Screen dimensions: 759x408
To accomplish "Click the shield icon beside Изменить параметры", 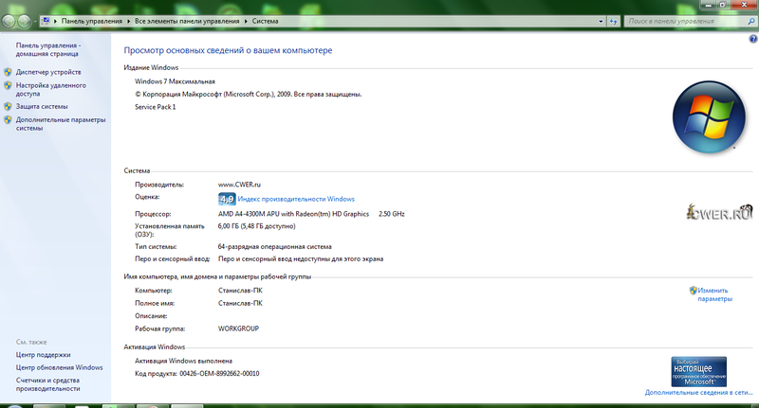I will click(693, 290).
